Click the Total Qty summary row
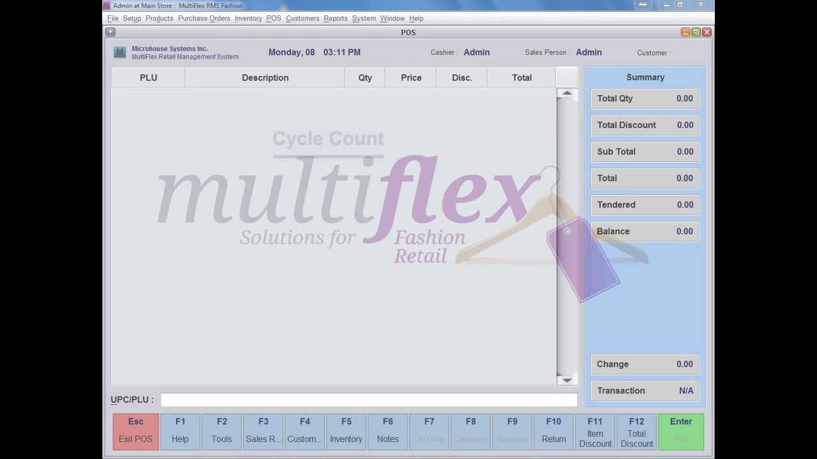 (x=645, y=99)
